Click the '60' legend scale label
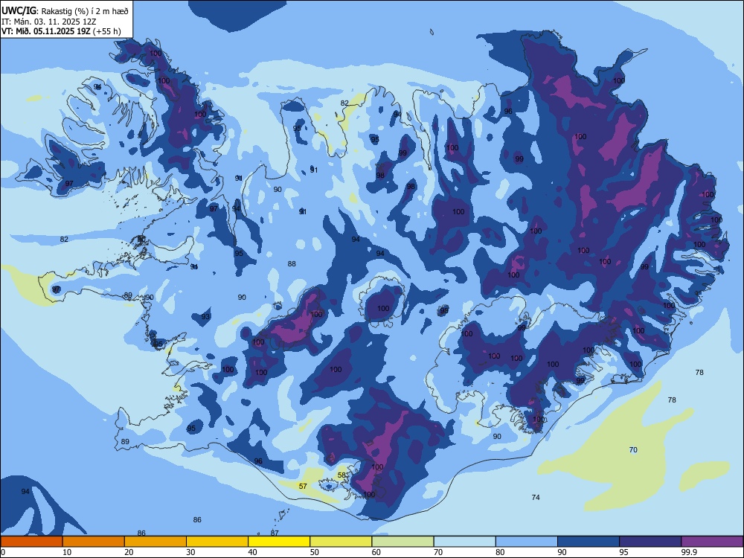Screen dimensions: 744x558 [x=376, y=552]
